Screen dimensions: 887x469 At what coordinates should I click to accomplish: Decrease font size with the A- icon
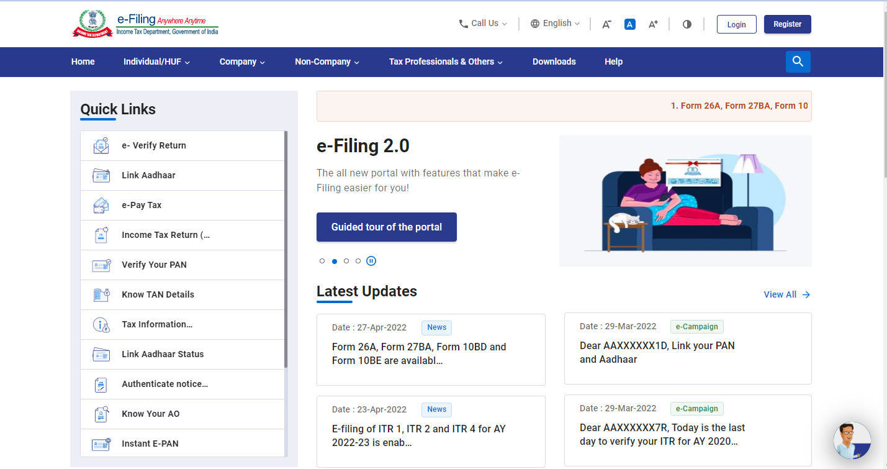(x=607, y=24)
